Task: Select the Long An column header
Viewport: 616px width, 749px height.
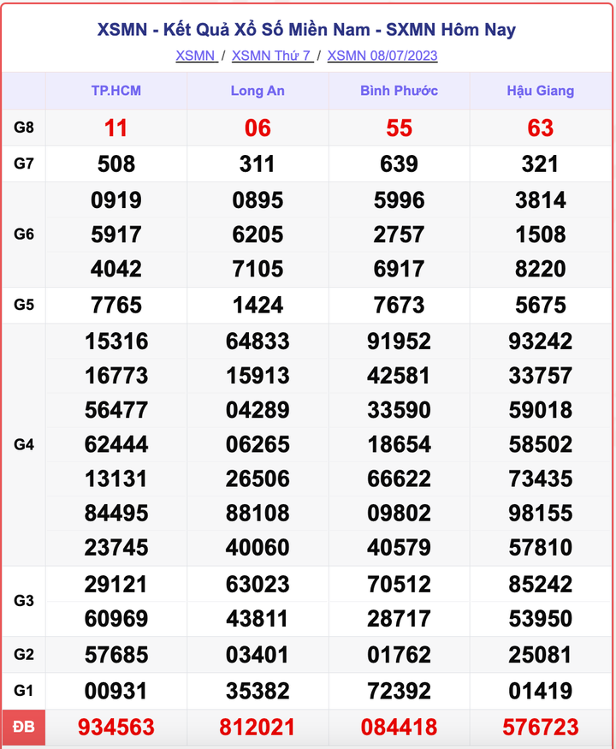Action: [x=258, y=91]
